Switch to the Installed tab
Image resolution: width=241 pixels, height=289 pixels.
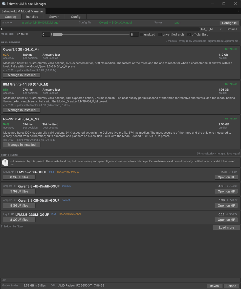tap(32, 17)
